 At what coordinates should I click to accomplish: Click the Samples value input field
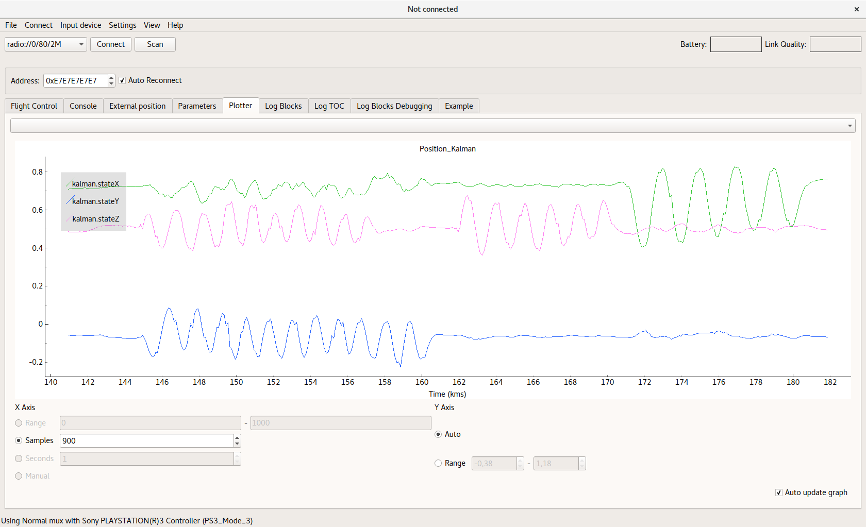pyautogui.click(x=146, y=440)
